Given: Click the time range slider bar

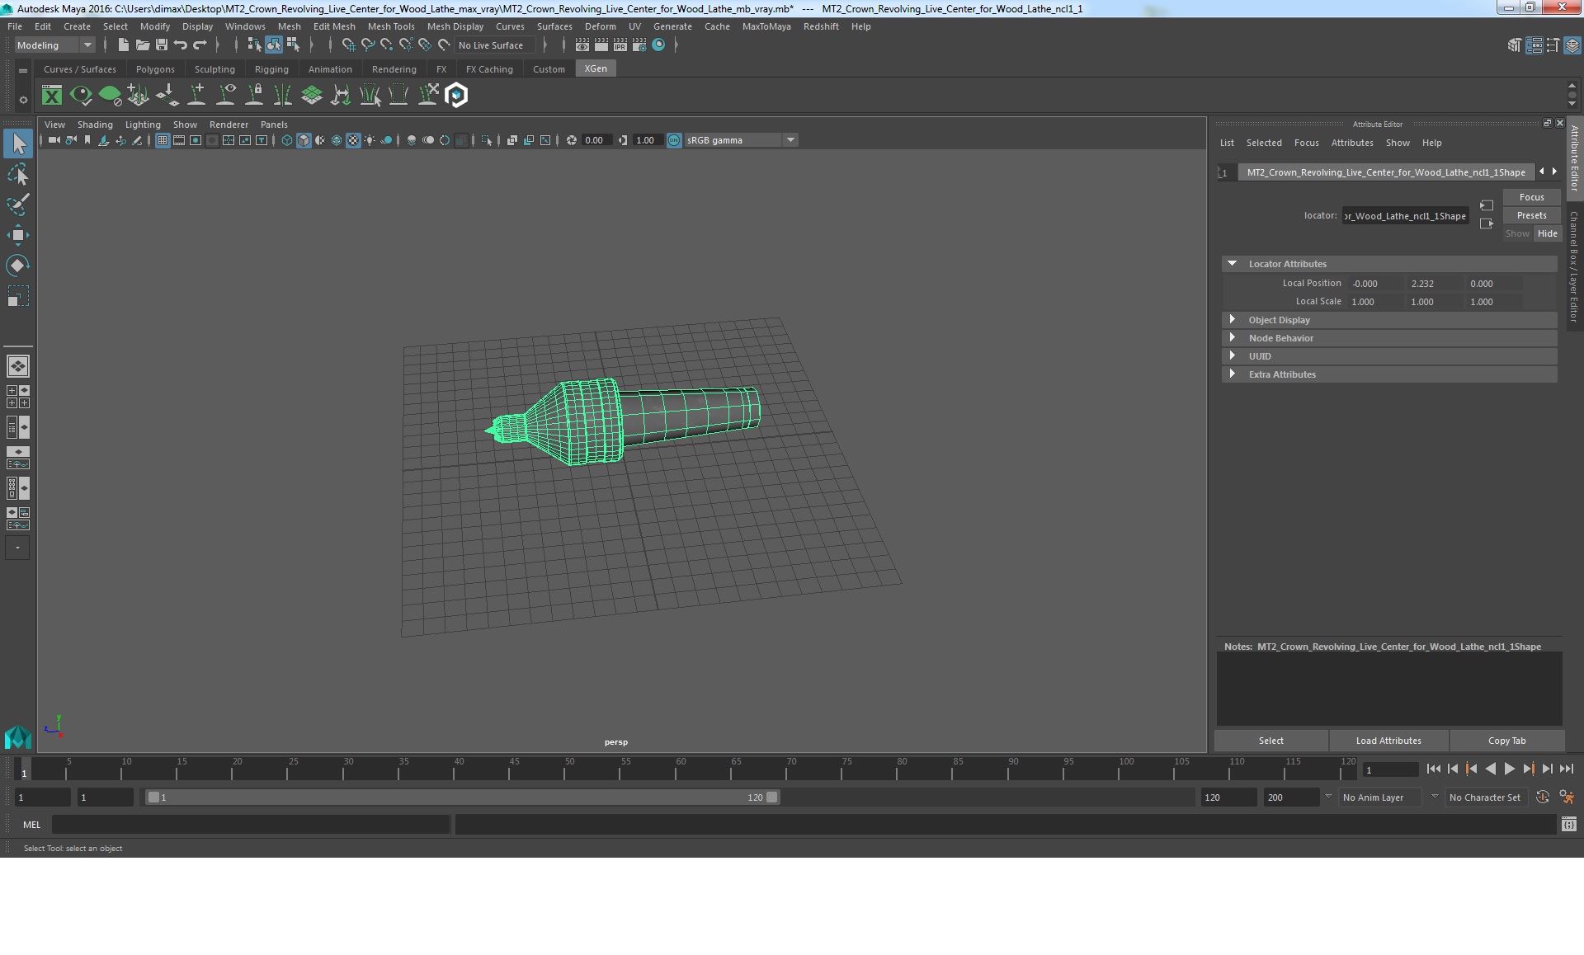Looking at the screenshot, I should click(x=462, y=797).
